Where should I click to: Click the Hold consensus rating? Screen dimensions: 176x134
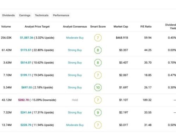click(x=75, y=100)
